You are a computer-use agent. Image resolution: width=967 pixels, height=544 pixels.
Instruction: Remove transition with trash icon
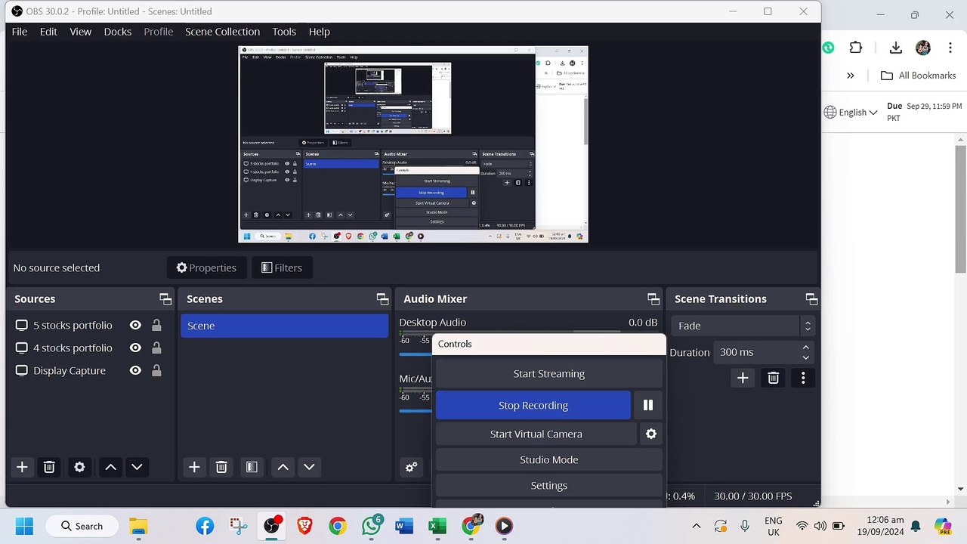[773, 378]
